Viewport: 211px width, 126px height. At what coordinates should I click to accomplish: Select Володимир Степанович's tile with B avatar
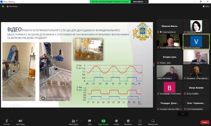coord(170,88)
